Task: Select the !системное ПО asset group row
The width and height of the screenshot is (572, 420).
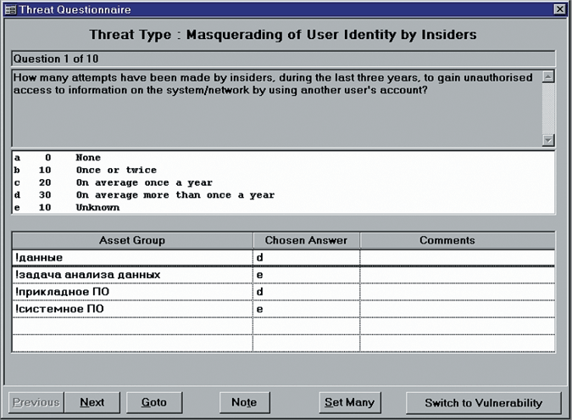Action: pos(131,309)
